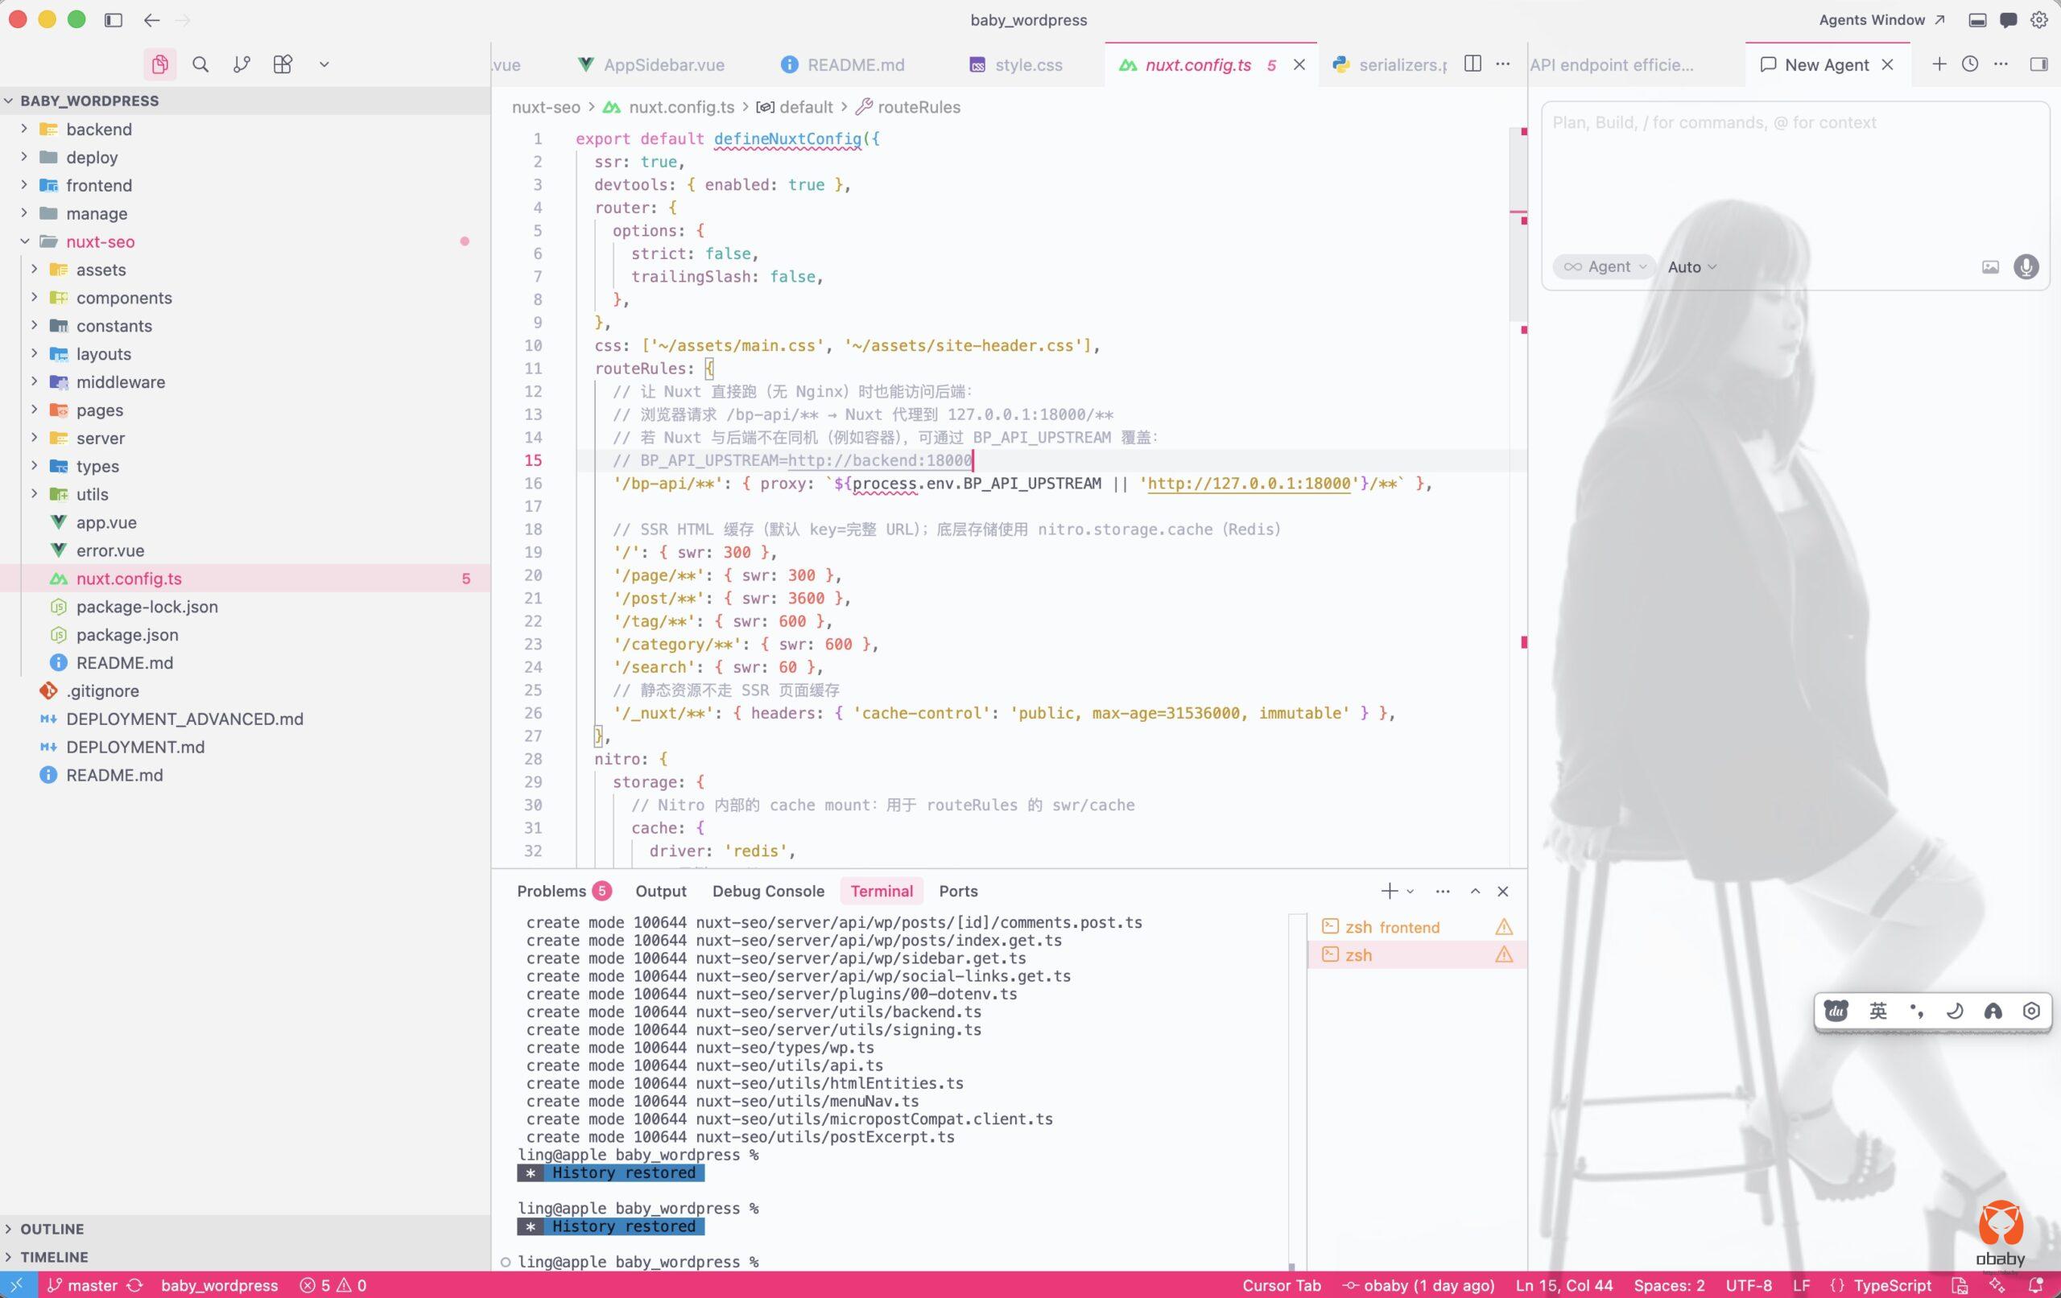Expand the backend folder

pos(98,130)
